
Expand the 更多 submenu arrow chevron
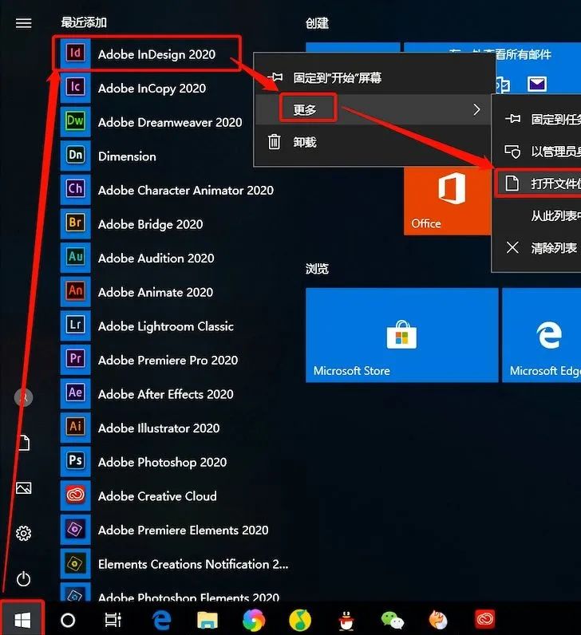coord(477,109)
